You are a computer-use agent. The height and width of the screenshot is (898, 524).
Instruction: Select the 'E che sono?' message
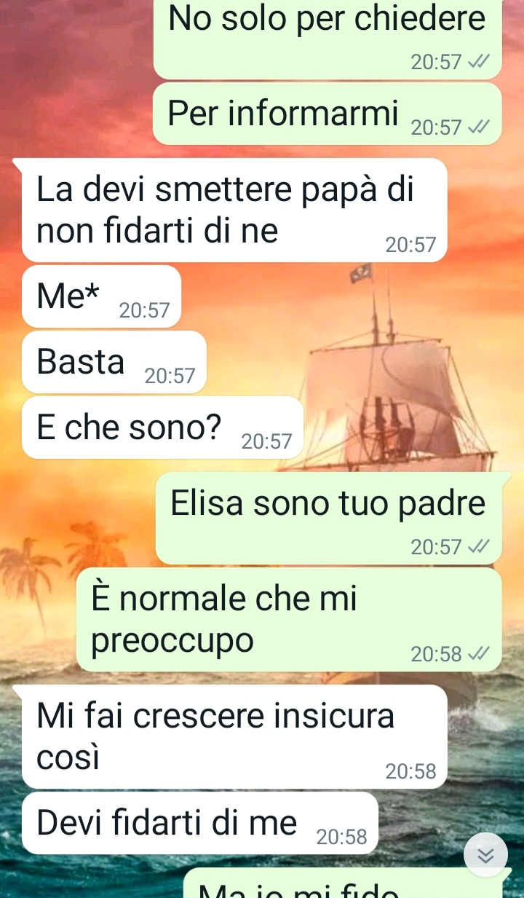162,428
